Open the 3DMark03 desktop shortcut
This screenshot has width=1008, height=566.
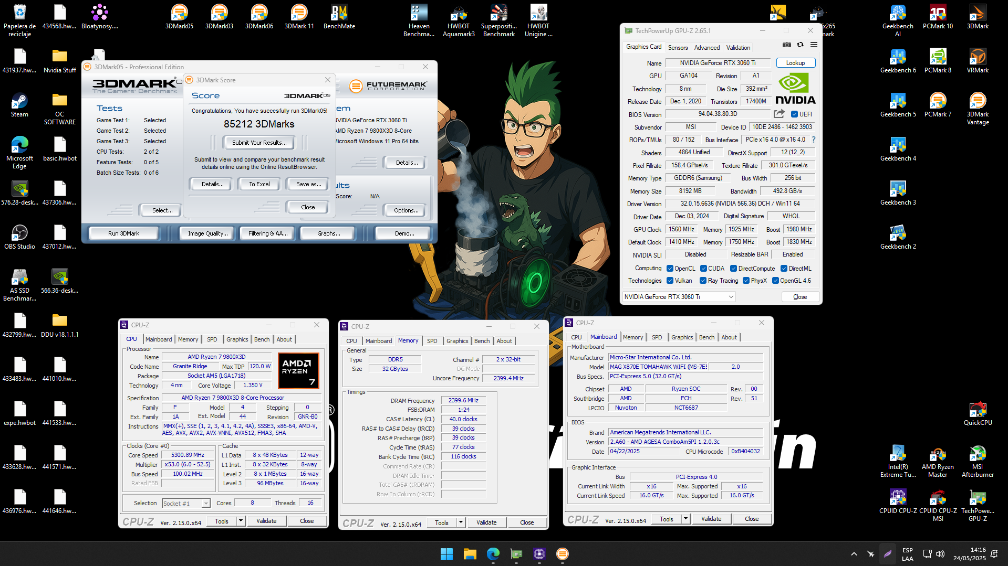(x=219, y=17)
